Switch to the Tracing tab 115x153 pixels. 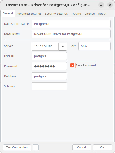coord(76,14)
